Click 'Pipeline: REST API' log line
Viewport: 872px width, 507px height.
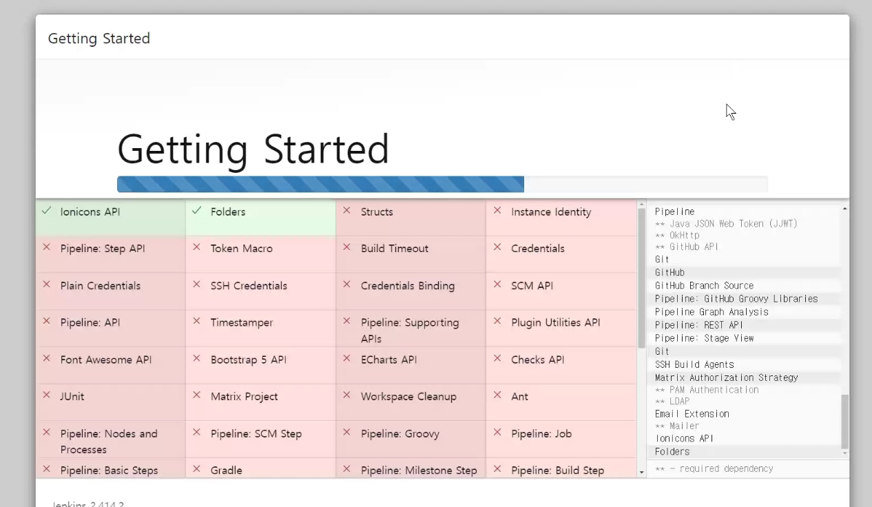(699, 324)
